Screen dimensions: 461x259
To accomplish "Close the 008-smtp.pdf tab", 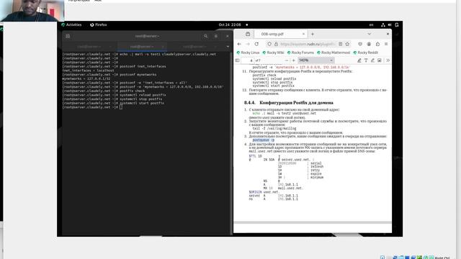I will click(x=303, y=34).
